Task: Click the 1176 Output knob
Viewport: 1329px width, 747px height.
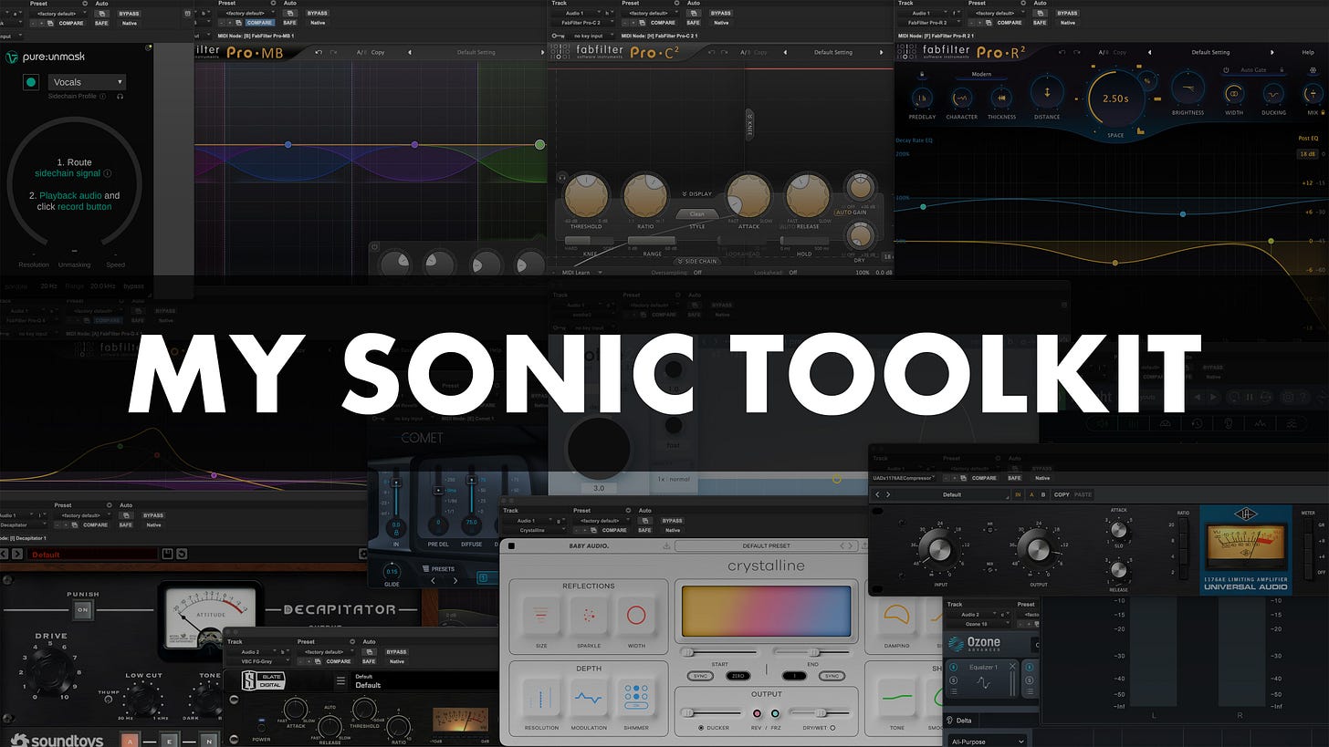Action: tap(1038, 548)
